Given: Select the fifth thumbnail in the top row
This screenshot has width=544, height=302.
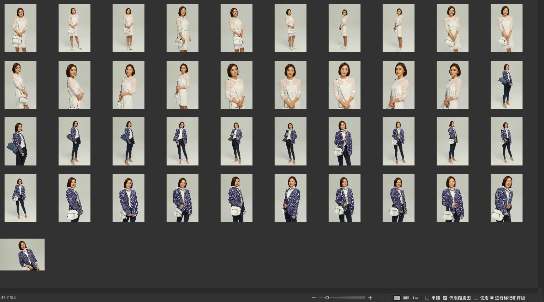Looking at the screenshot, I should (237, 28).
